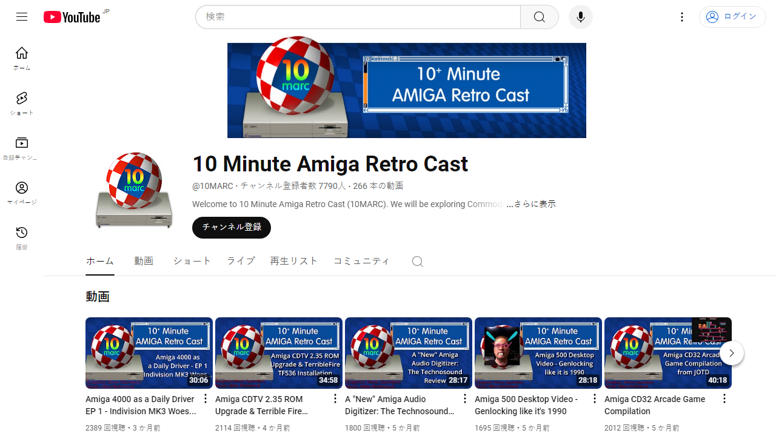The image size is (776, 436).
Task: Open Home in the sidebar
Action: (22, 59)
